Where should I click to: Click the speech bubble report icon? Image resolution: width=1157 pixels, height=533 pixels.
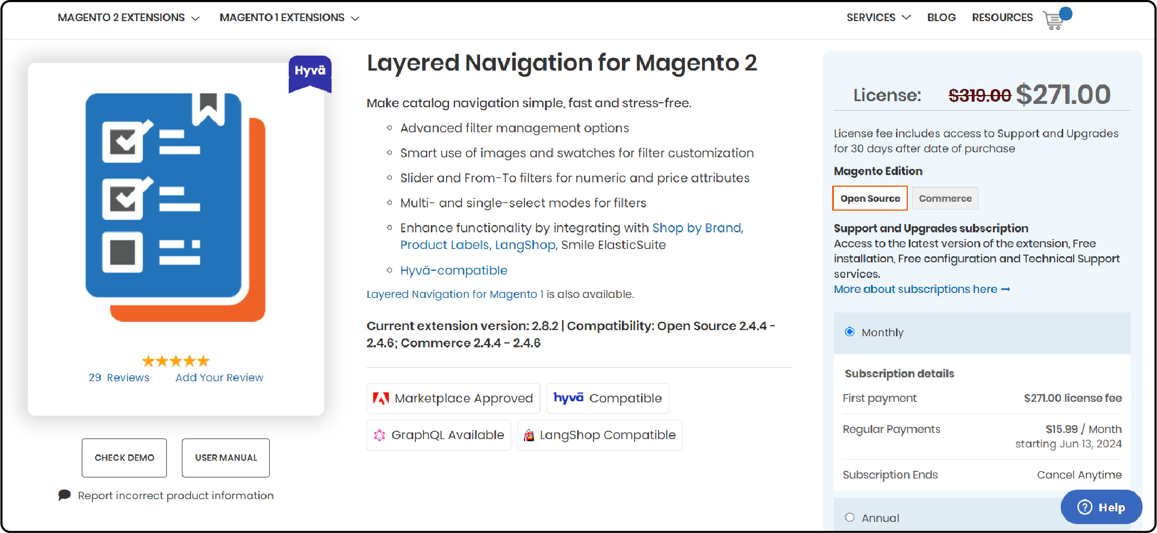65,495
